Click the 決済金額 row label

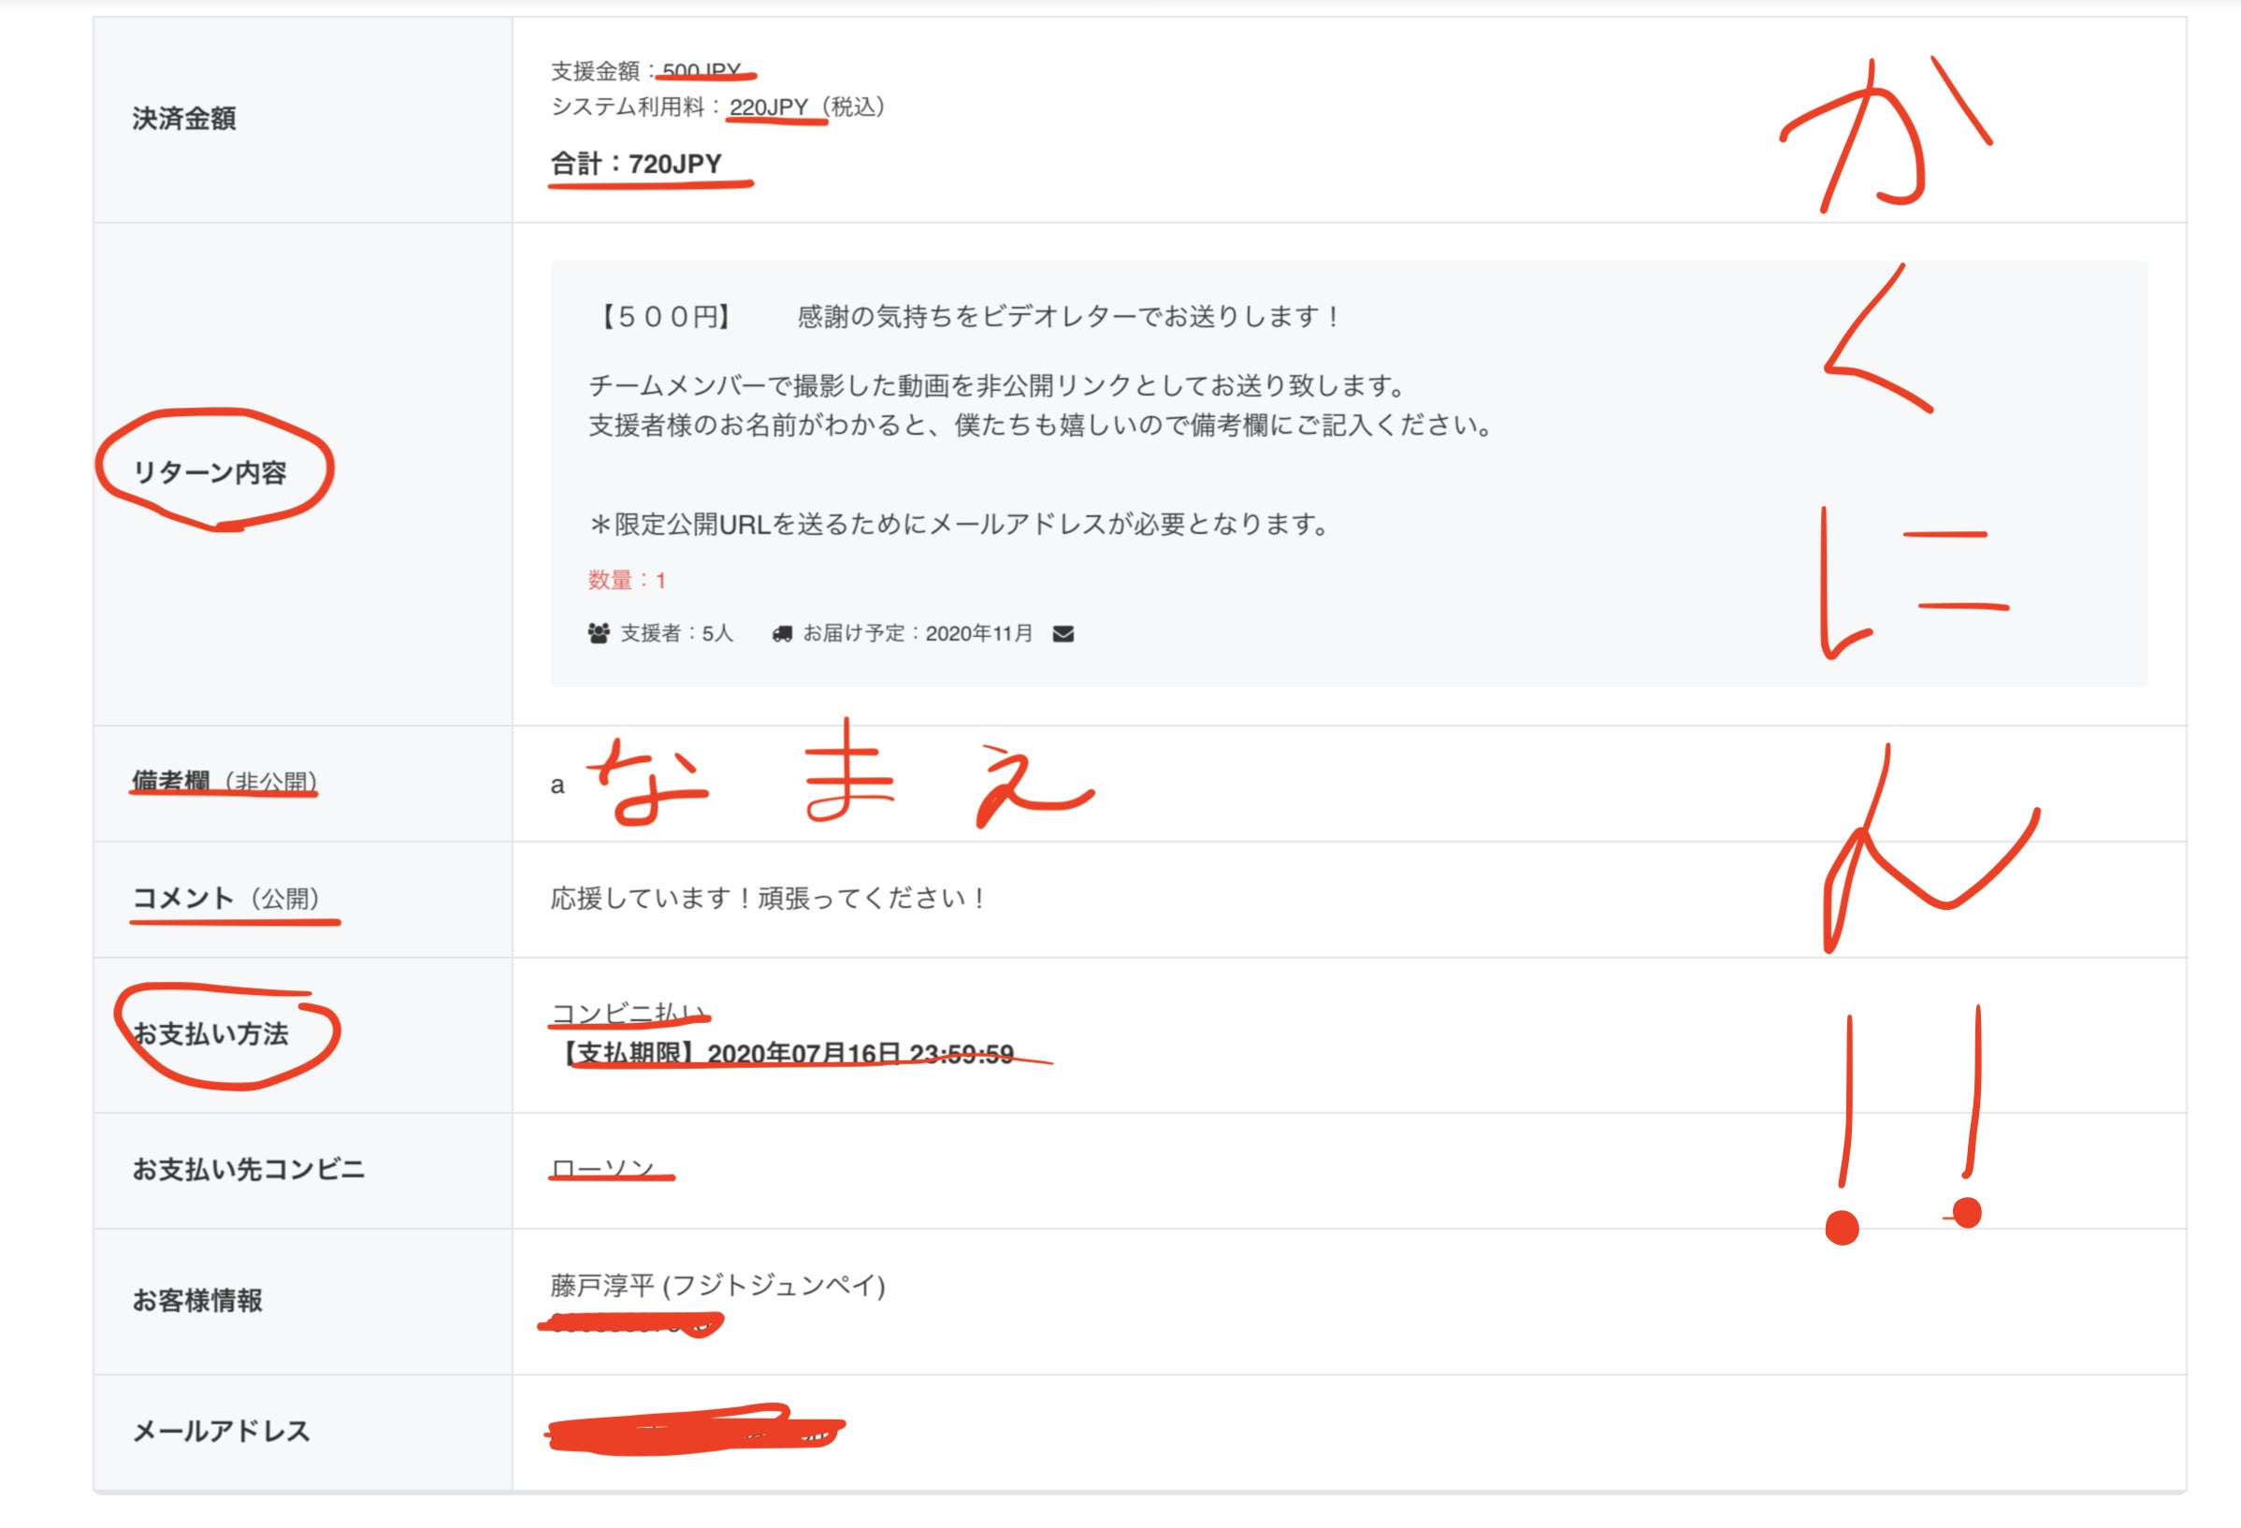click(184, 119)
